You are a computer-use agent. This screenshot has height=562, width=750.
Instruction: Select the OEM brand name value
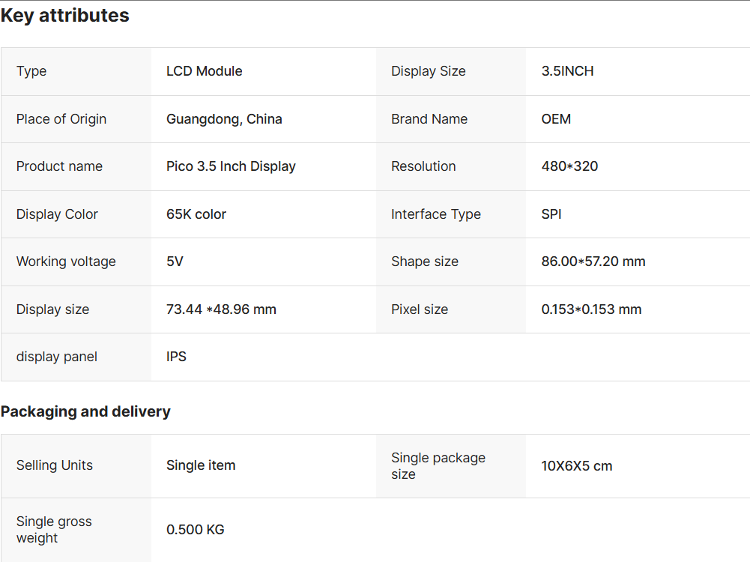coord(556,119)
